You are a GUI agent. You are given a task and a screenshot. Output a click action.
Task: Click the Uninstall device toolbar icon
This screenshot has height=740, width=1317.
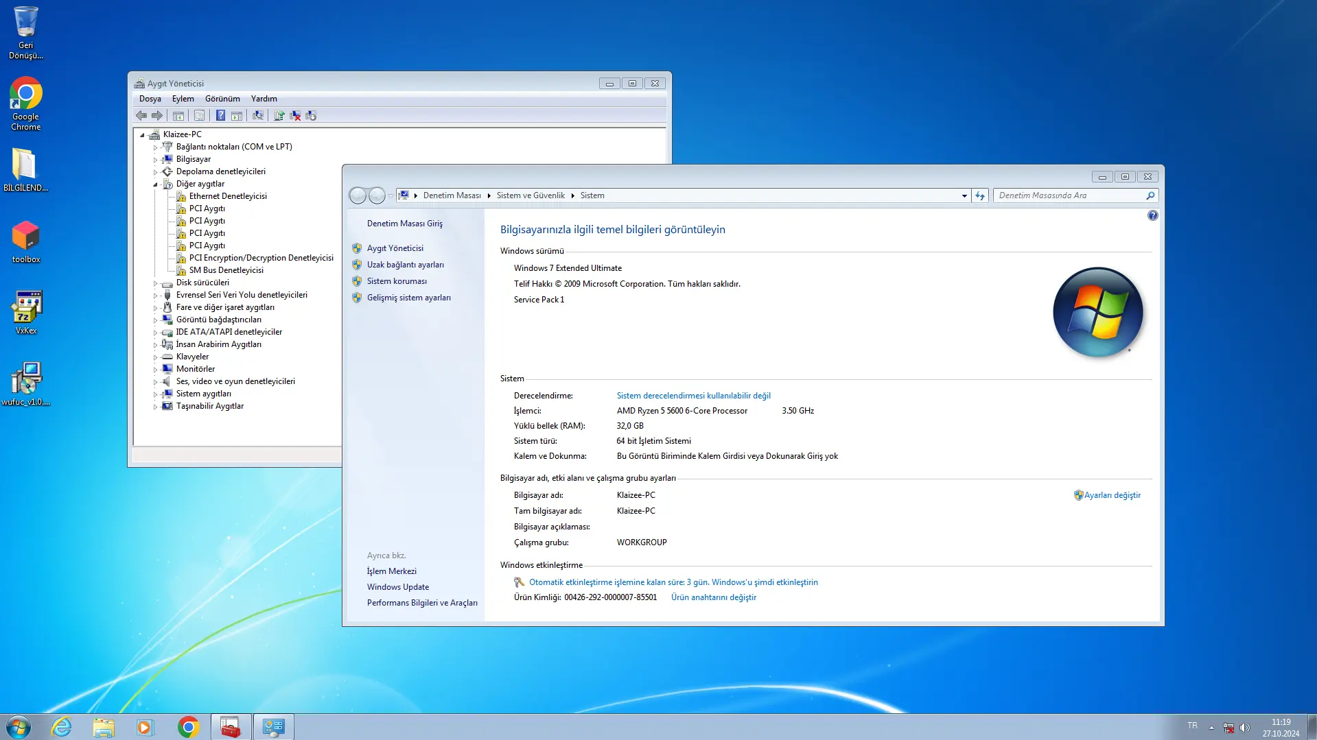click(x=295, y=115)
